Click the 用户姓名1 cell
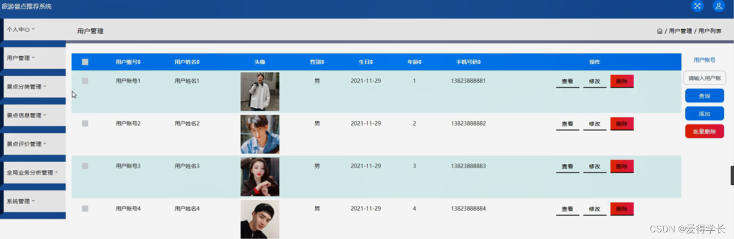734x239 pixels. point(187,81)
